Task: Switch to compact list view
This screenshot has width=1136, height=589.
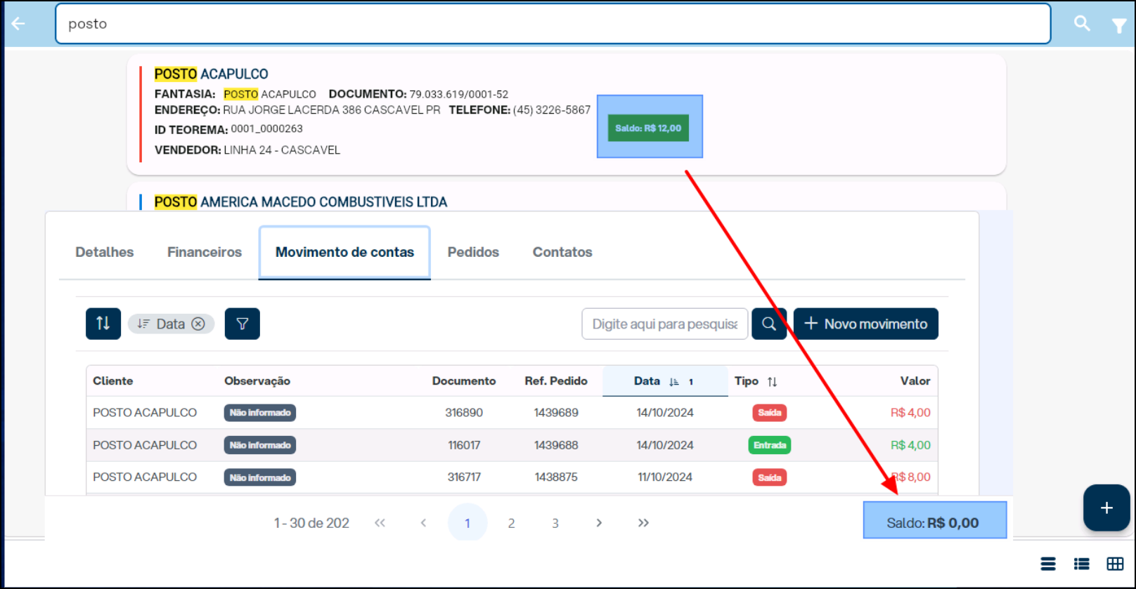Action: (x=1048, y=564)
